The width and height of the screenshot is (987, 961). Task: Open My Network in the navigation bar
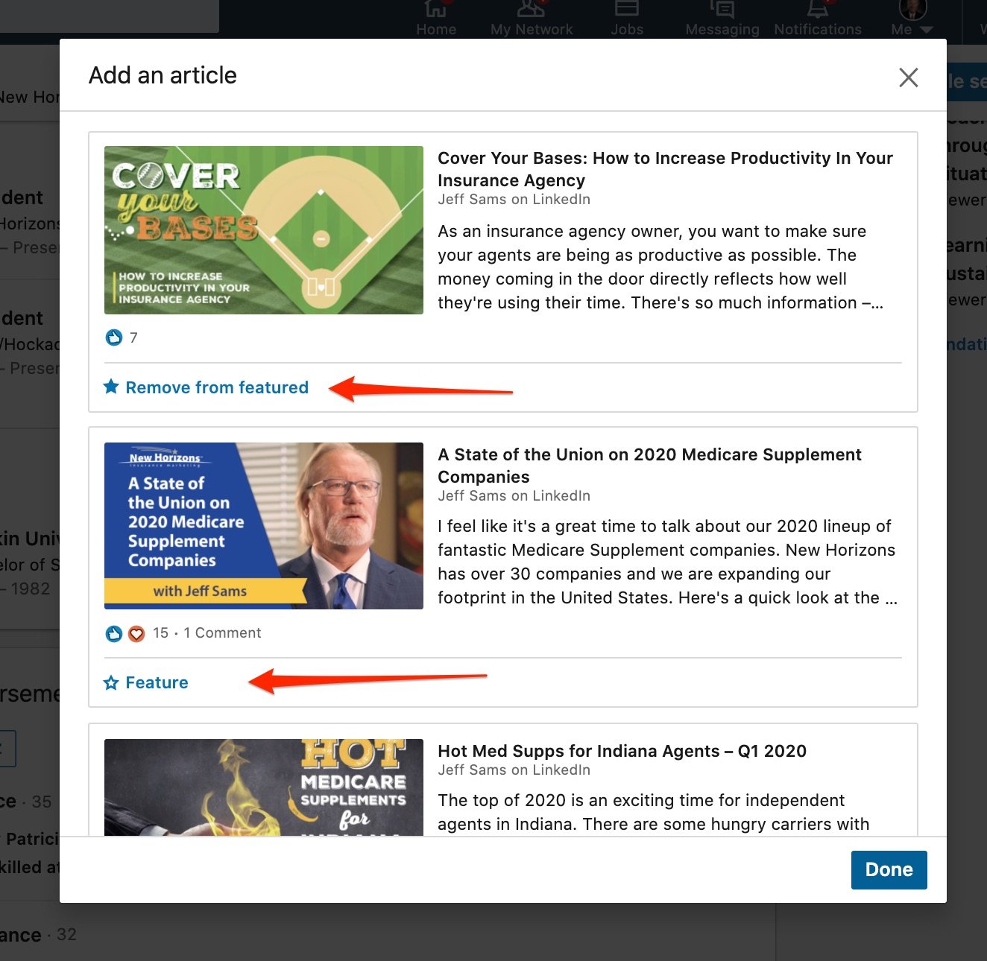point(532,19)
